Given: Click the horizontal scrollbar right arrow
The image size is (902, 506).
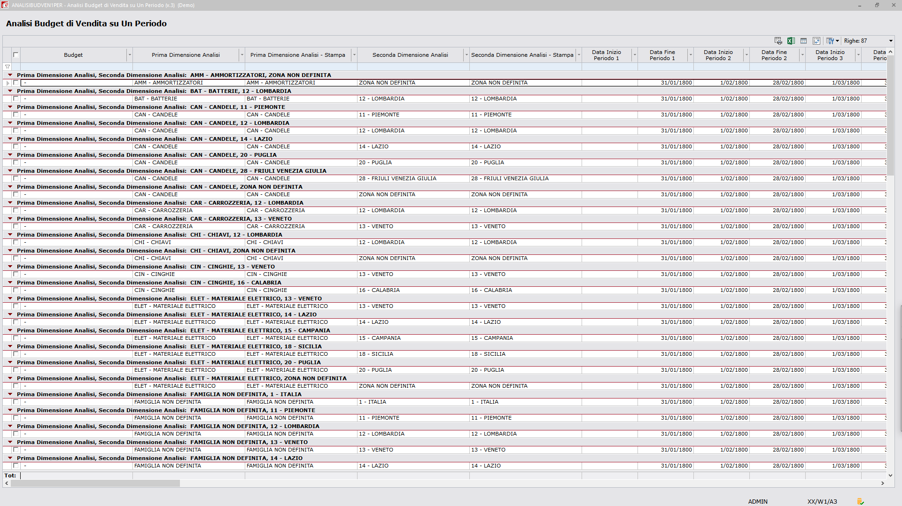Looking at the screenshot, I should click(883, 483).
